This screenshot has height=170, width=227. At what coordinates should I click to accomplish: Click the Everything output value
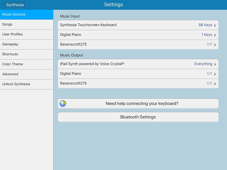203,64
